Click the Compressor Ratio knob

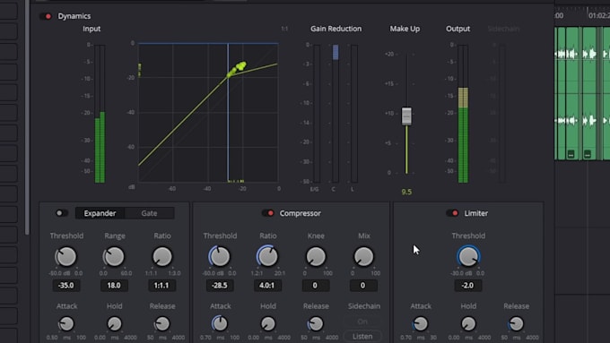click(x=267, y=256)
